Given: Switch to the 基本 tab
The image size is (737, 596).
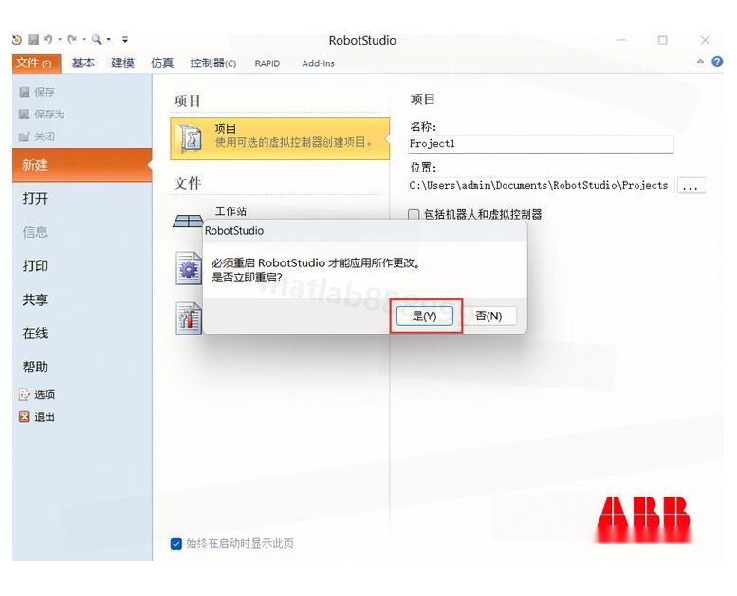Looking at the screenshot, I should click(x=83, y=63).
